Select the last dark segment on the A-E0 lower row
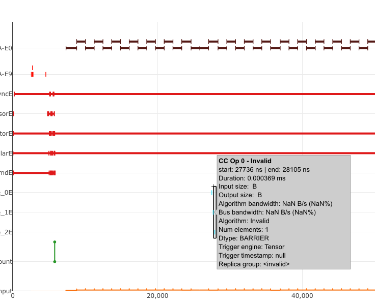The width and height of the screenshot is (375, 307). pos(363,48)
